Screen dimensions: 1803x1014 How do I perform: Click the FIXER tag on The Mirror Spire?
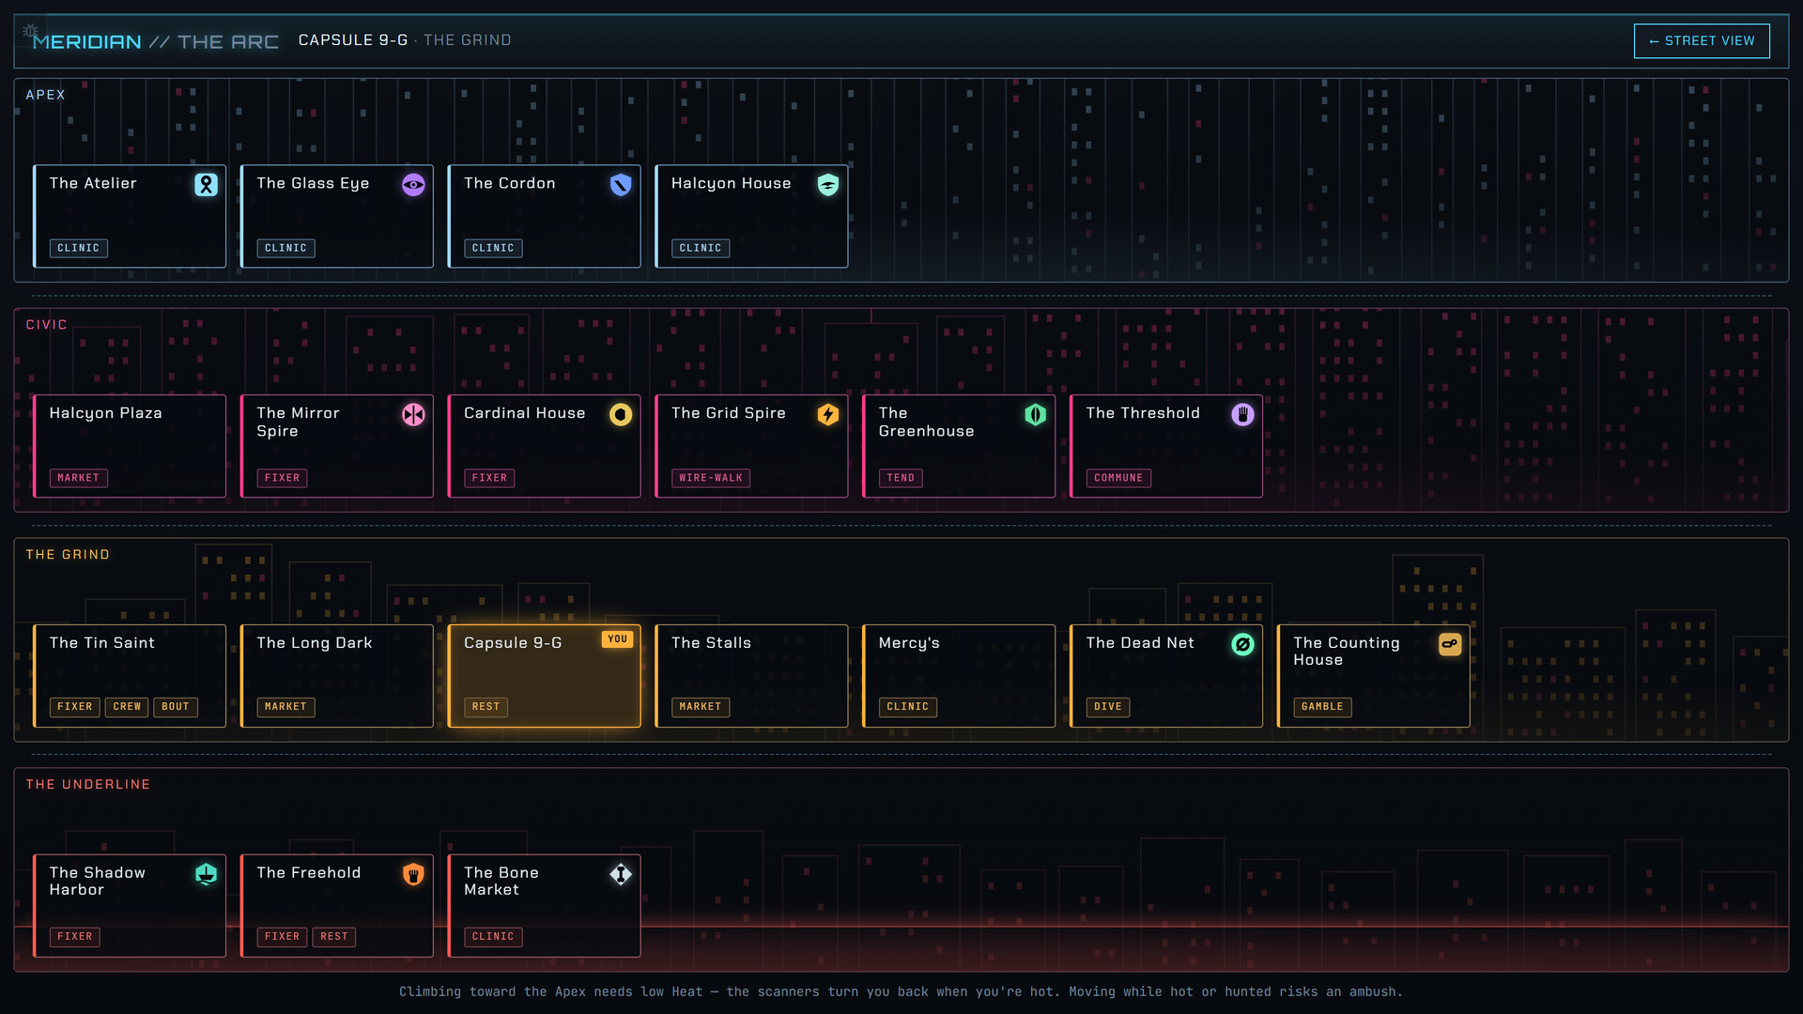[283, 479]
